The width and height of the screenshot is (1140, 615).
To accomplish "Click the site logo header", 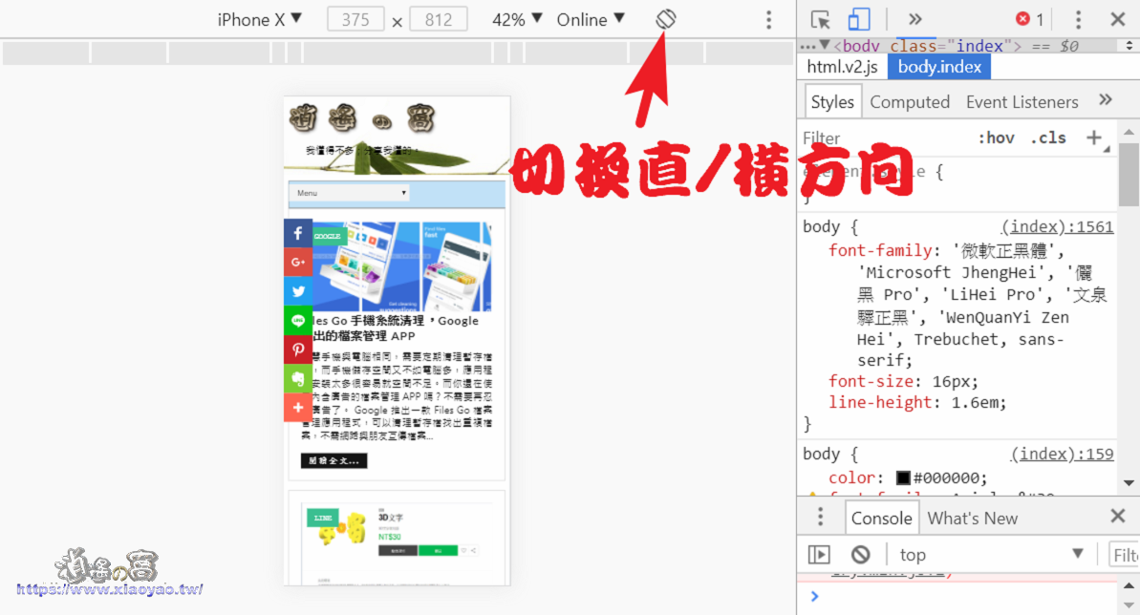I will [x=363, y=118].
